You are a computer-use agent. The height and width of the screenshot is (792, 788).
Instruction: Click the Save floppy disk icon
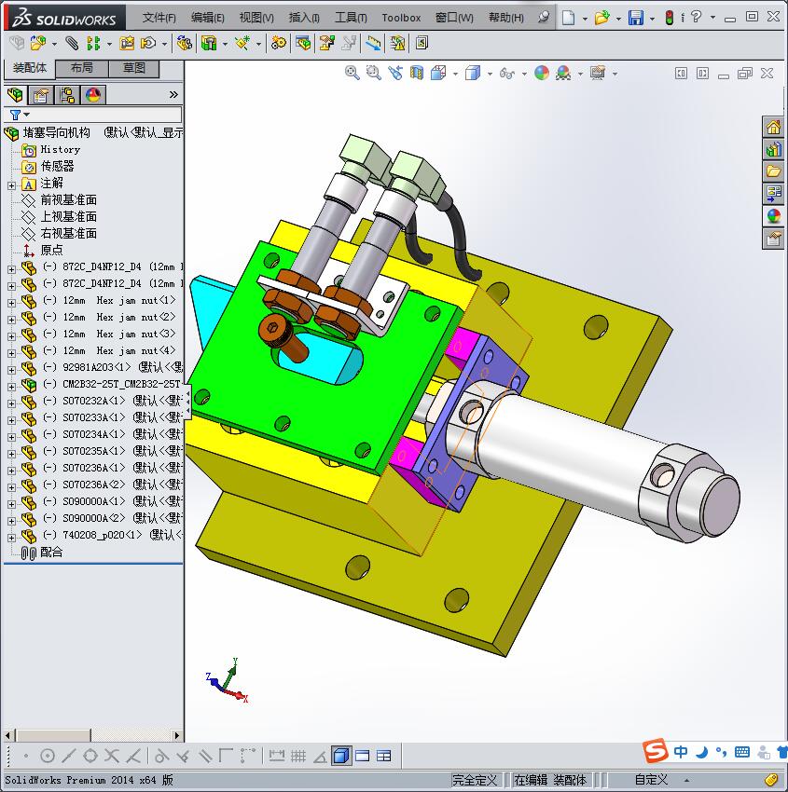pos(635,18)
